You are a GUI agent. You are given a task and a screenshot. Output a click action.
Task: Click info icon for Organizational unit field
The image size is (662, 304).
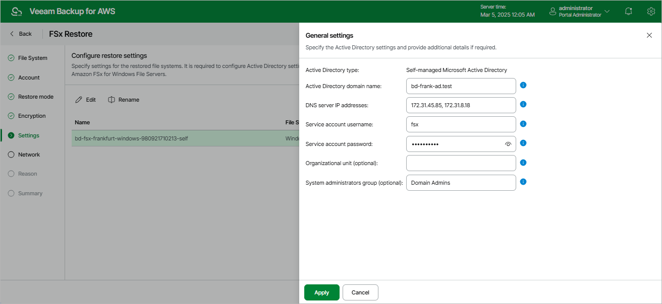click(x=523, y=163)
